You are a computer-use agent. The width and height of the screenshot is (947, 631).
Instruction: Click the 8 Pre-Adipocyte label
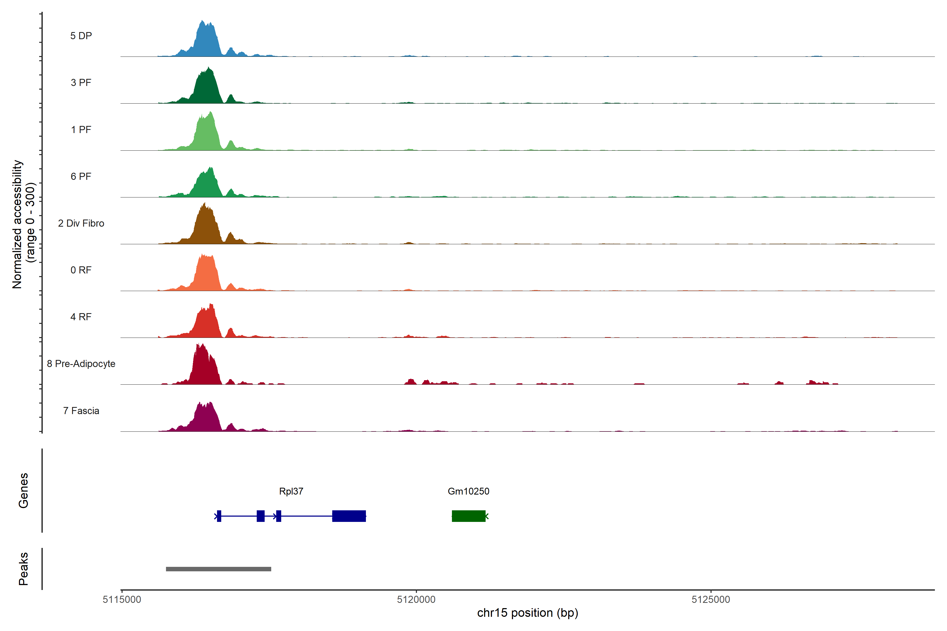pyautogui.click(x=81, y=364)
